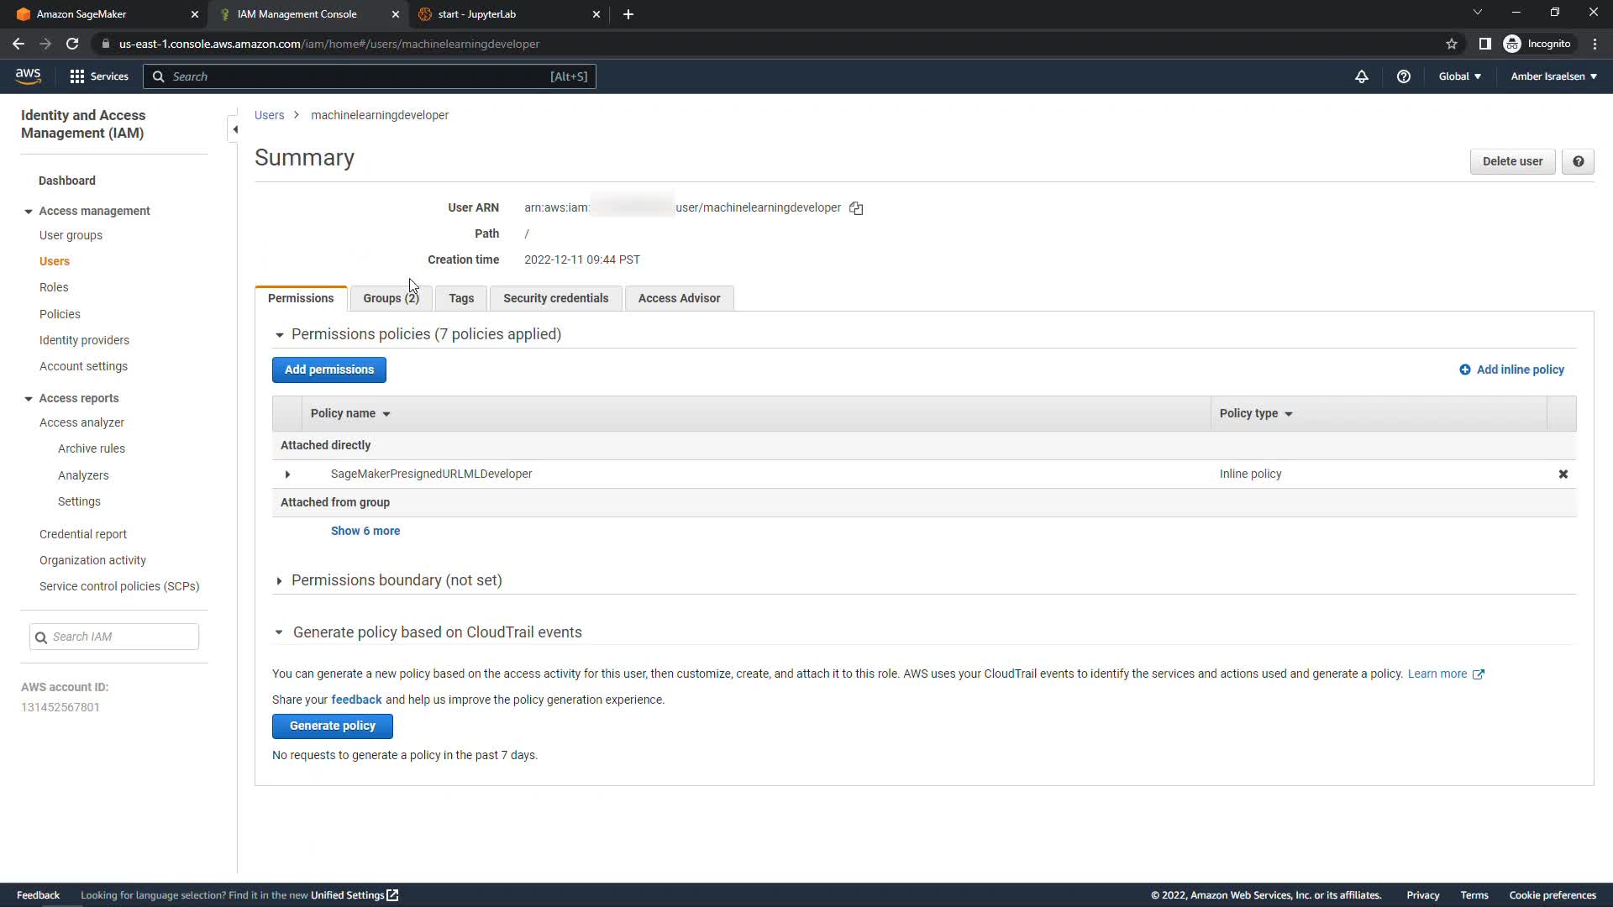Collapse the IAM side navigation panel
The image size is (1613, 907).
click(235, 129)
